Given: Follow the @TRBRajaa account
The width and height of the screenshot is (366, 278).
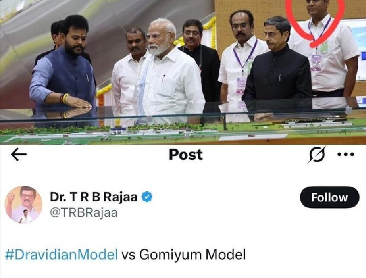Looking at the screenshot, I should pyautogui.click(x=329, y=197).
